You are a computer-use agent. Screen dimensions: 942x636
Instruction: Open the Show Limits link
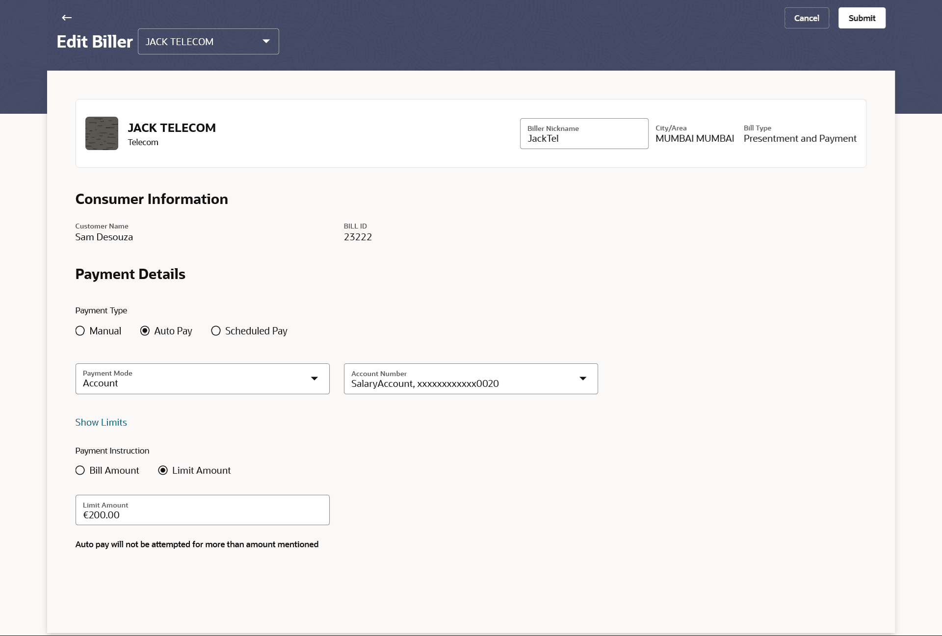[x=101, y=423]
